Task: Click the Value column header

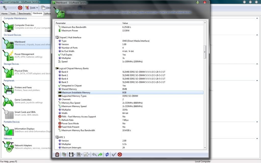Action: tap(162, 23)
